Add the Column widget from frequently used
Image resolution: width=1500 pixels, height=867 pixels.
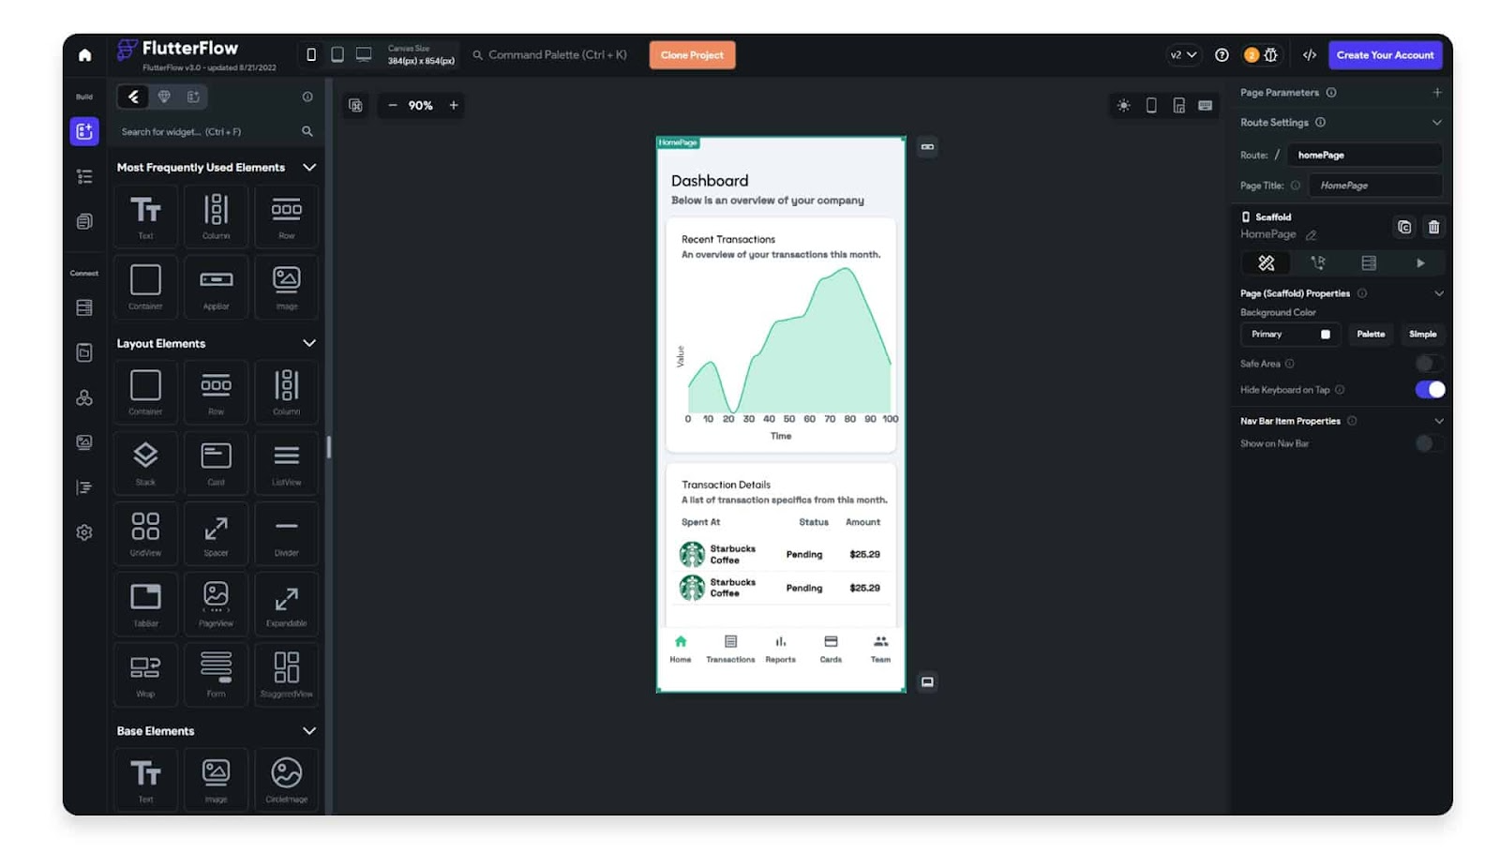(x=217, y=216)
